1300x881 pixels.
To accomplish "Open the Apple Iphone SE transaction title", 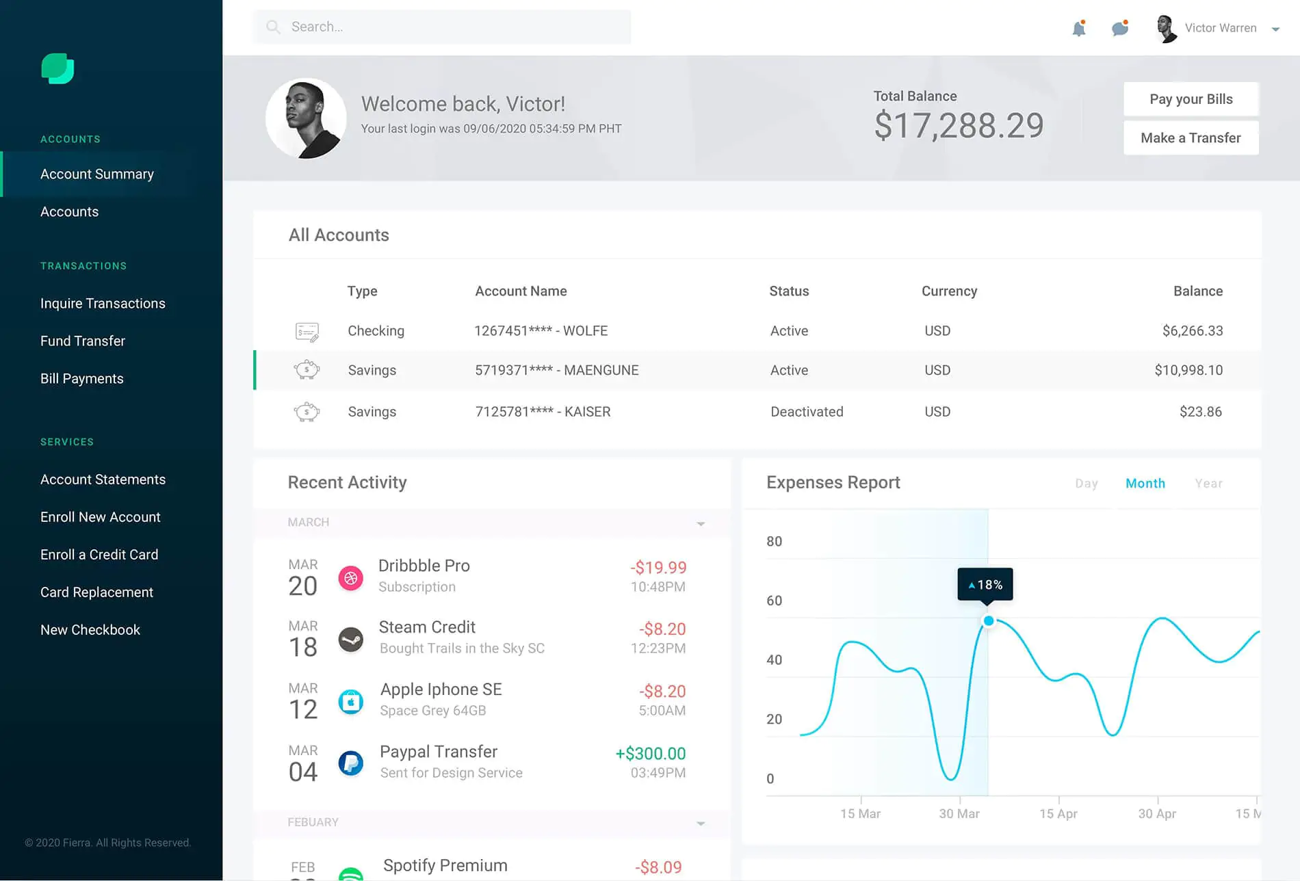I will [441, 689].
